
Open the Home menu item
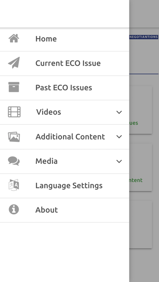[x=64, y=39]
